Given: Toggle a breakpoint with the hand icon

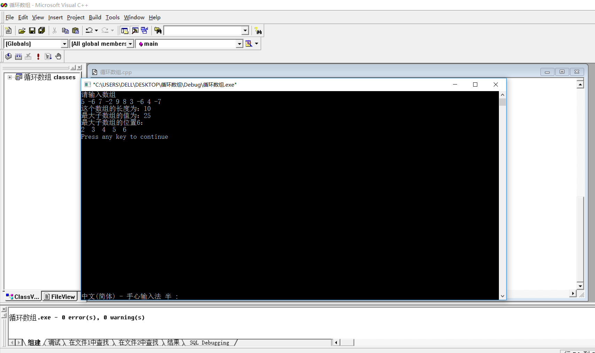Looking at the screenshot, I should pyautogui.click(x=58, y=56).
